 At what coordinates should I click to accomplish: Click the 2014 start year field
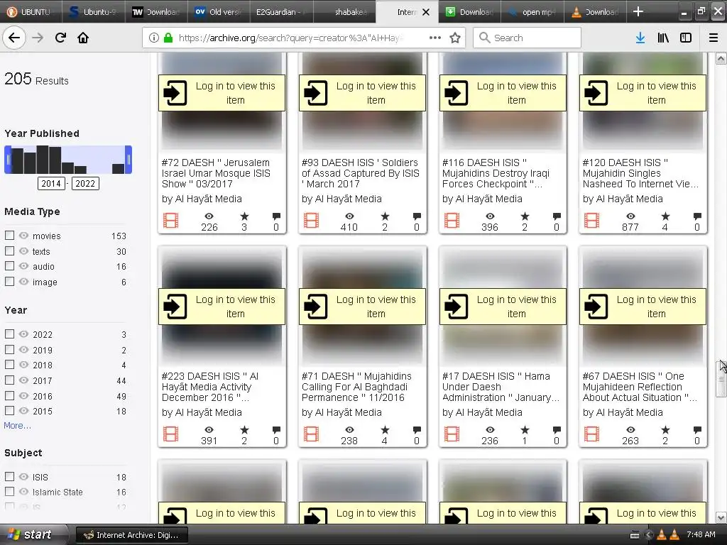(x=51, y=184)
